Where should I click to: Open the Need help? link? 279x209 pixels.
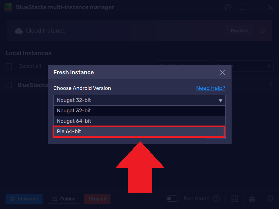pyautogui.click(x=211, y=88)
